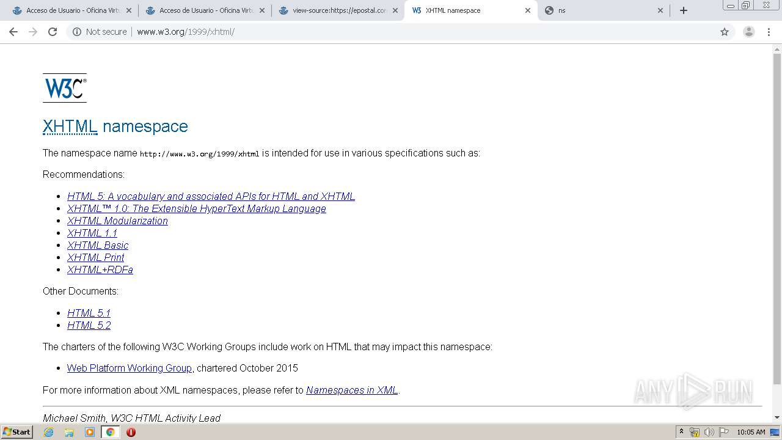Click the vertical scrollbar thumb

point(777,219)
